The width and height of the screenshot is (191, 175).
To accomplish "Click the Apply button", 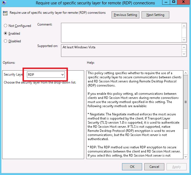I will pyautogui.click(x=176, y=166).
